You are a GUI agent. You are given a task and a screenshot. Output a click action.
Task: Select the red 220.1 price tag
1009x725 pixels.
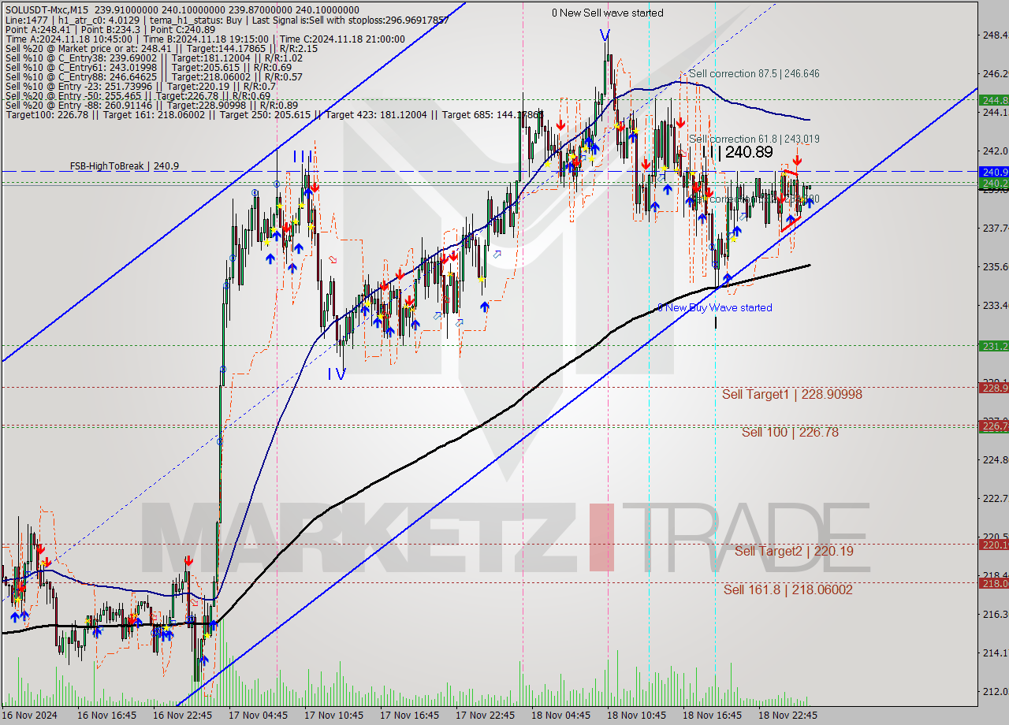click(x=994, y=545)
